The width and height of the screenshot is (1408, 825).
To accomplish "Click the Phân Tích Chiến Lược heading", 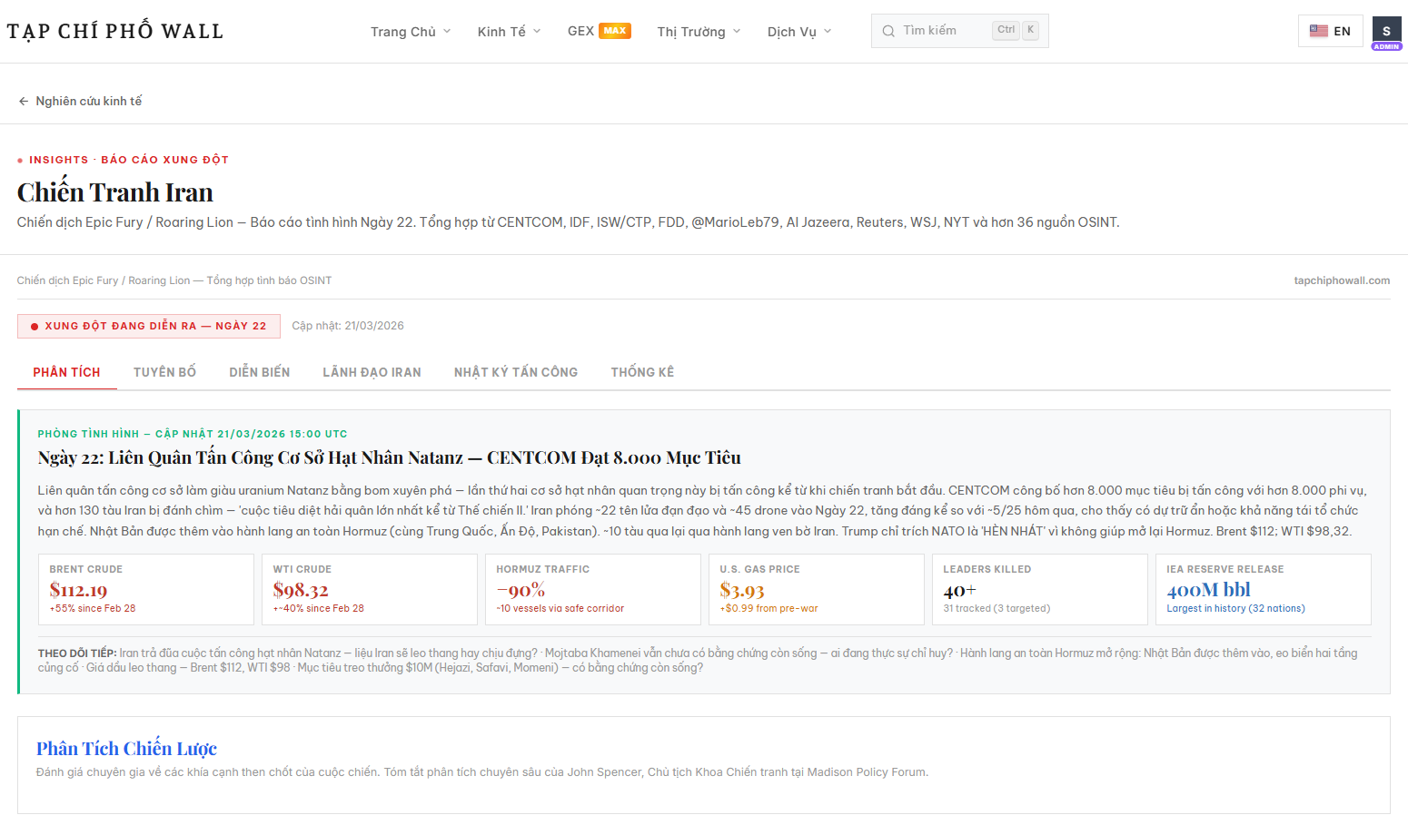I will point(126,749).
